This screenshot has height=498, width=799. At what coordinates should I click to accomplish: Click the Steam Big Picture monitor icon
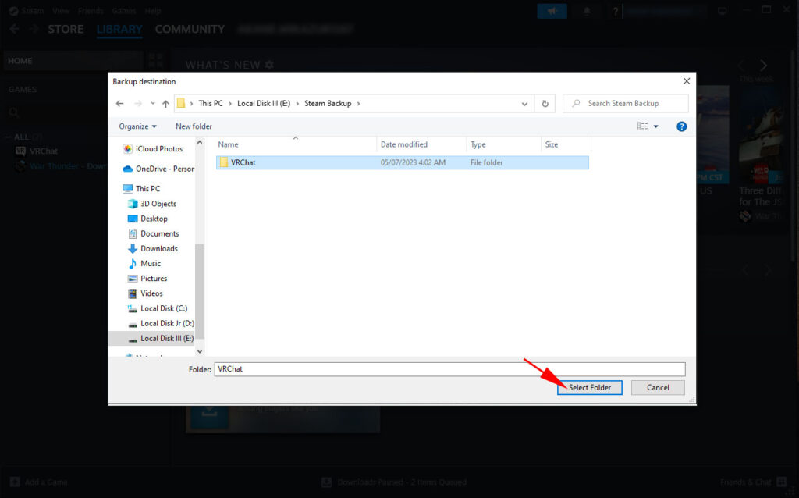[x=722, y=11]
